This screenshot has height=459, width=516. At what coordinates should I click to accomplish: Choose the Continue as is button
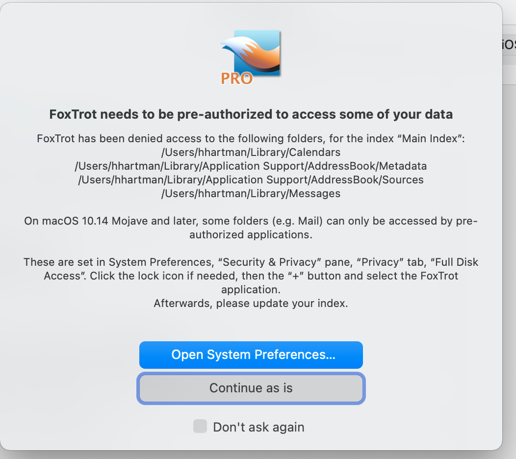[x=251, y=388]
